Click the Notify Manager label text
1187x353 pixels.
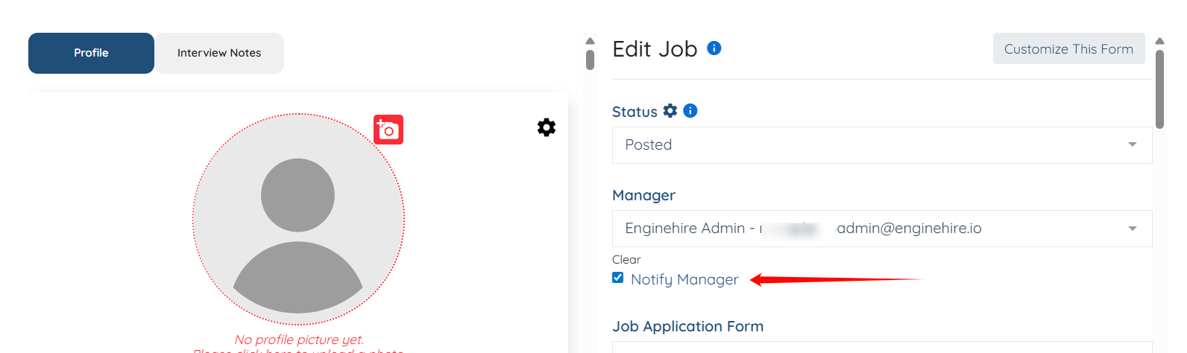click(x=684, y=279)
